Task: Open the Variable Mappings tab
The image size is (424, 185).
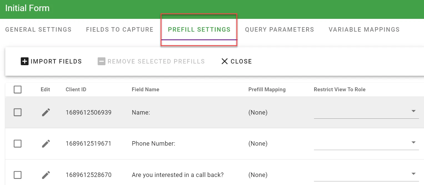Action: click(364, 29)
